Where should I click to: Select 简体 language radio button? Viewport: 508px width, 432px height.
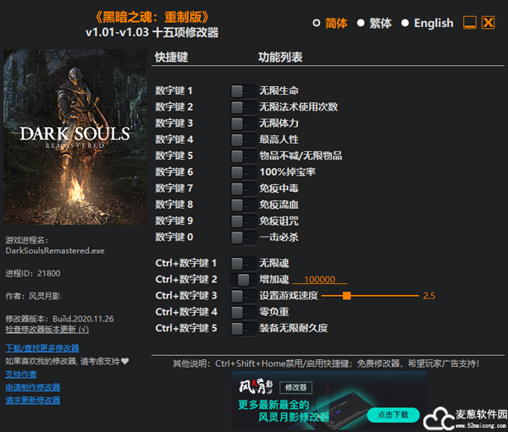point(317,23)
